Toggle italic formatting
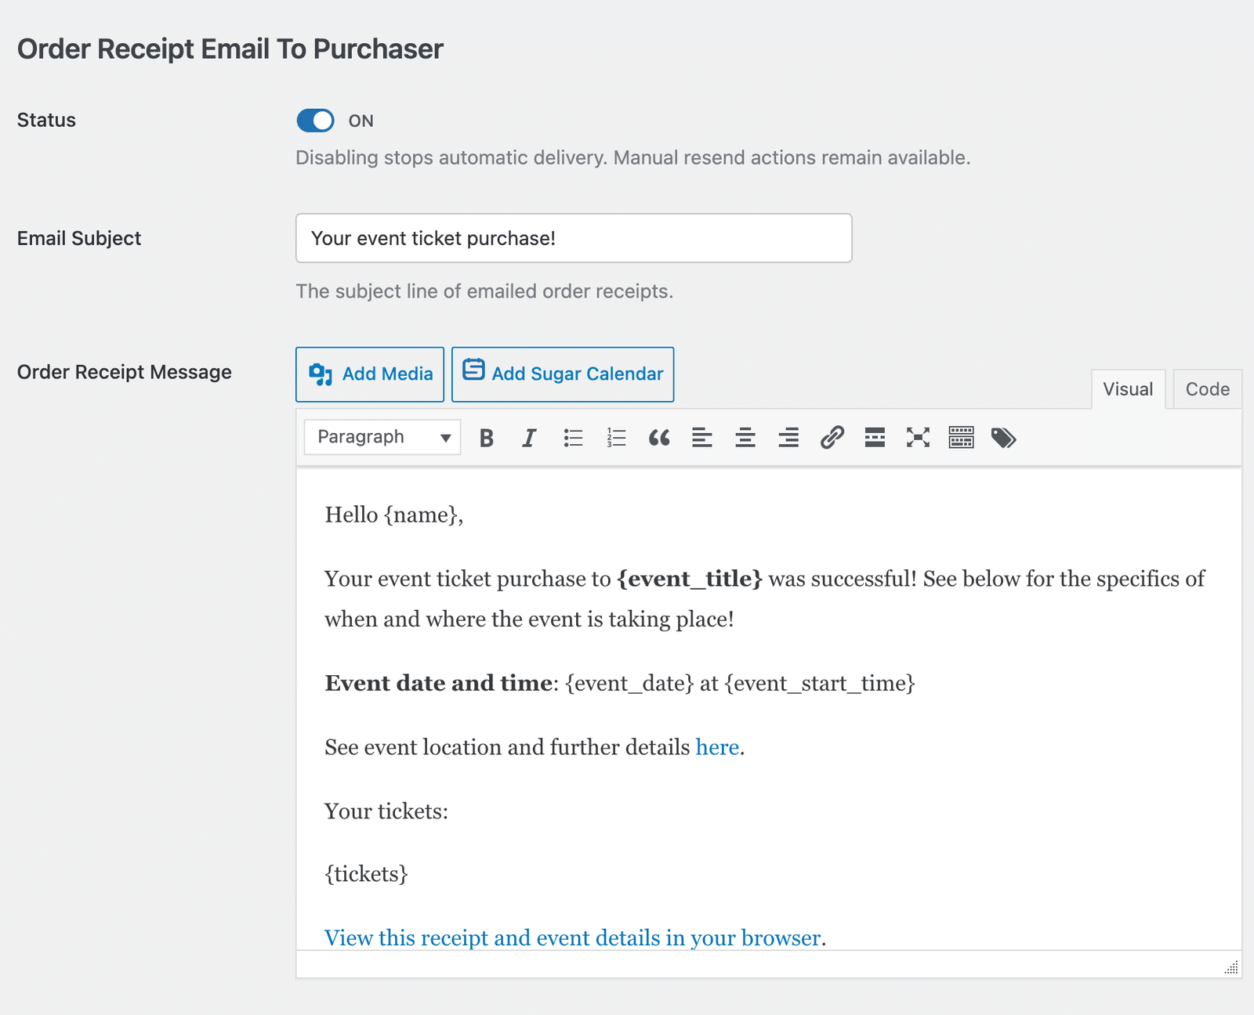 (x=530, y=438)
